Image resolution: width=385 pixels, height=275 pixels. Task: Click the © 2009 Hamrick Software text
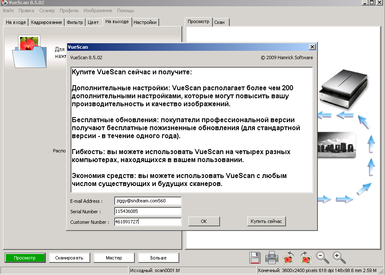287,58
